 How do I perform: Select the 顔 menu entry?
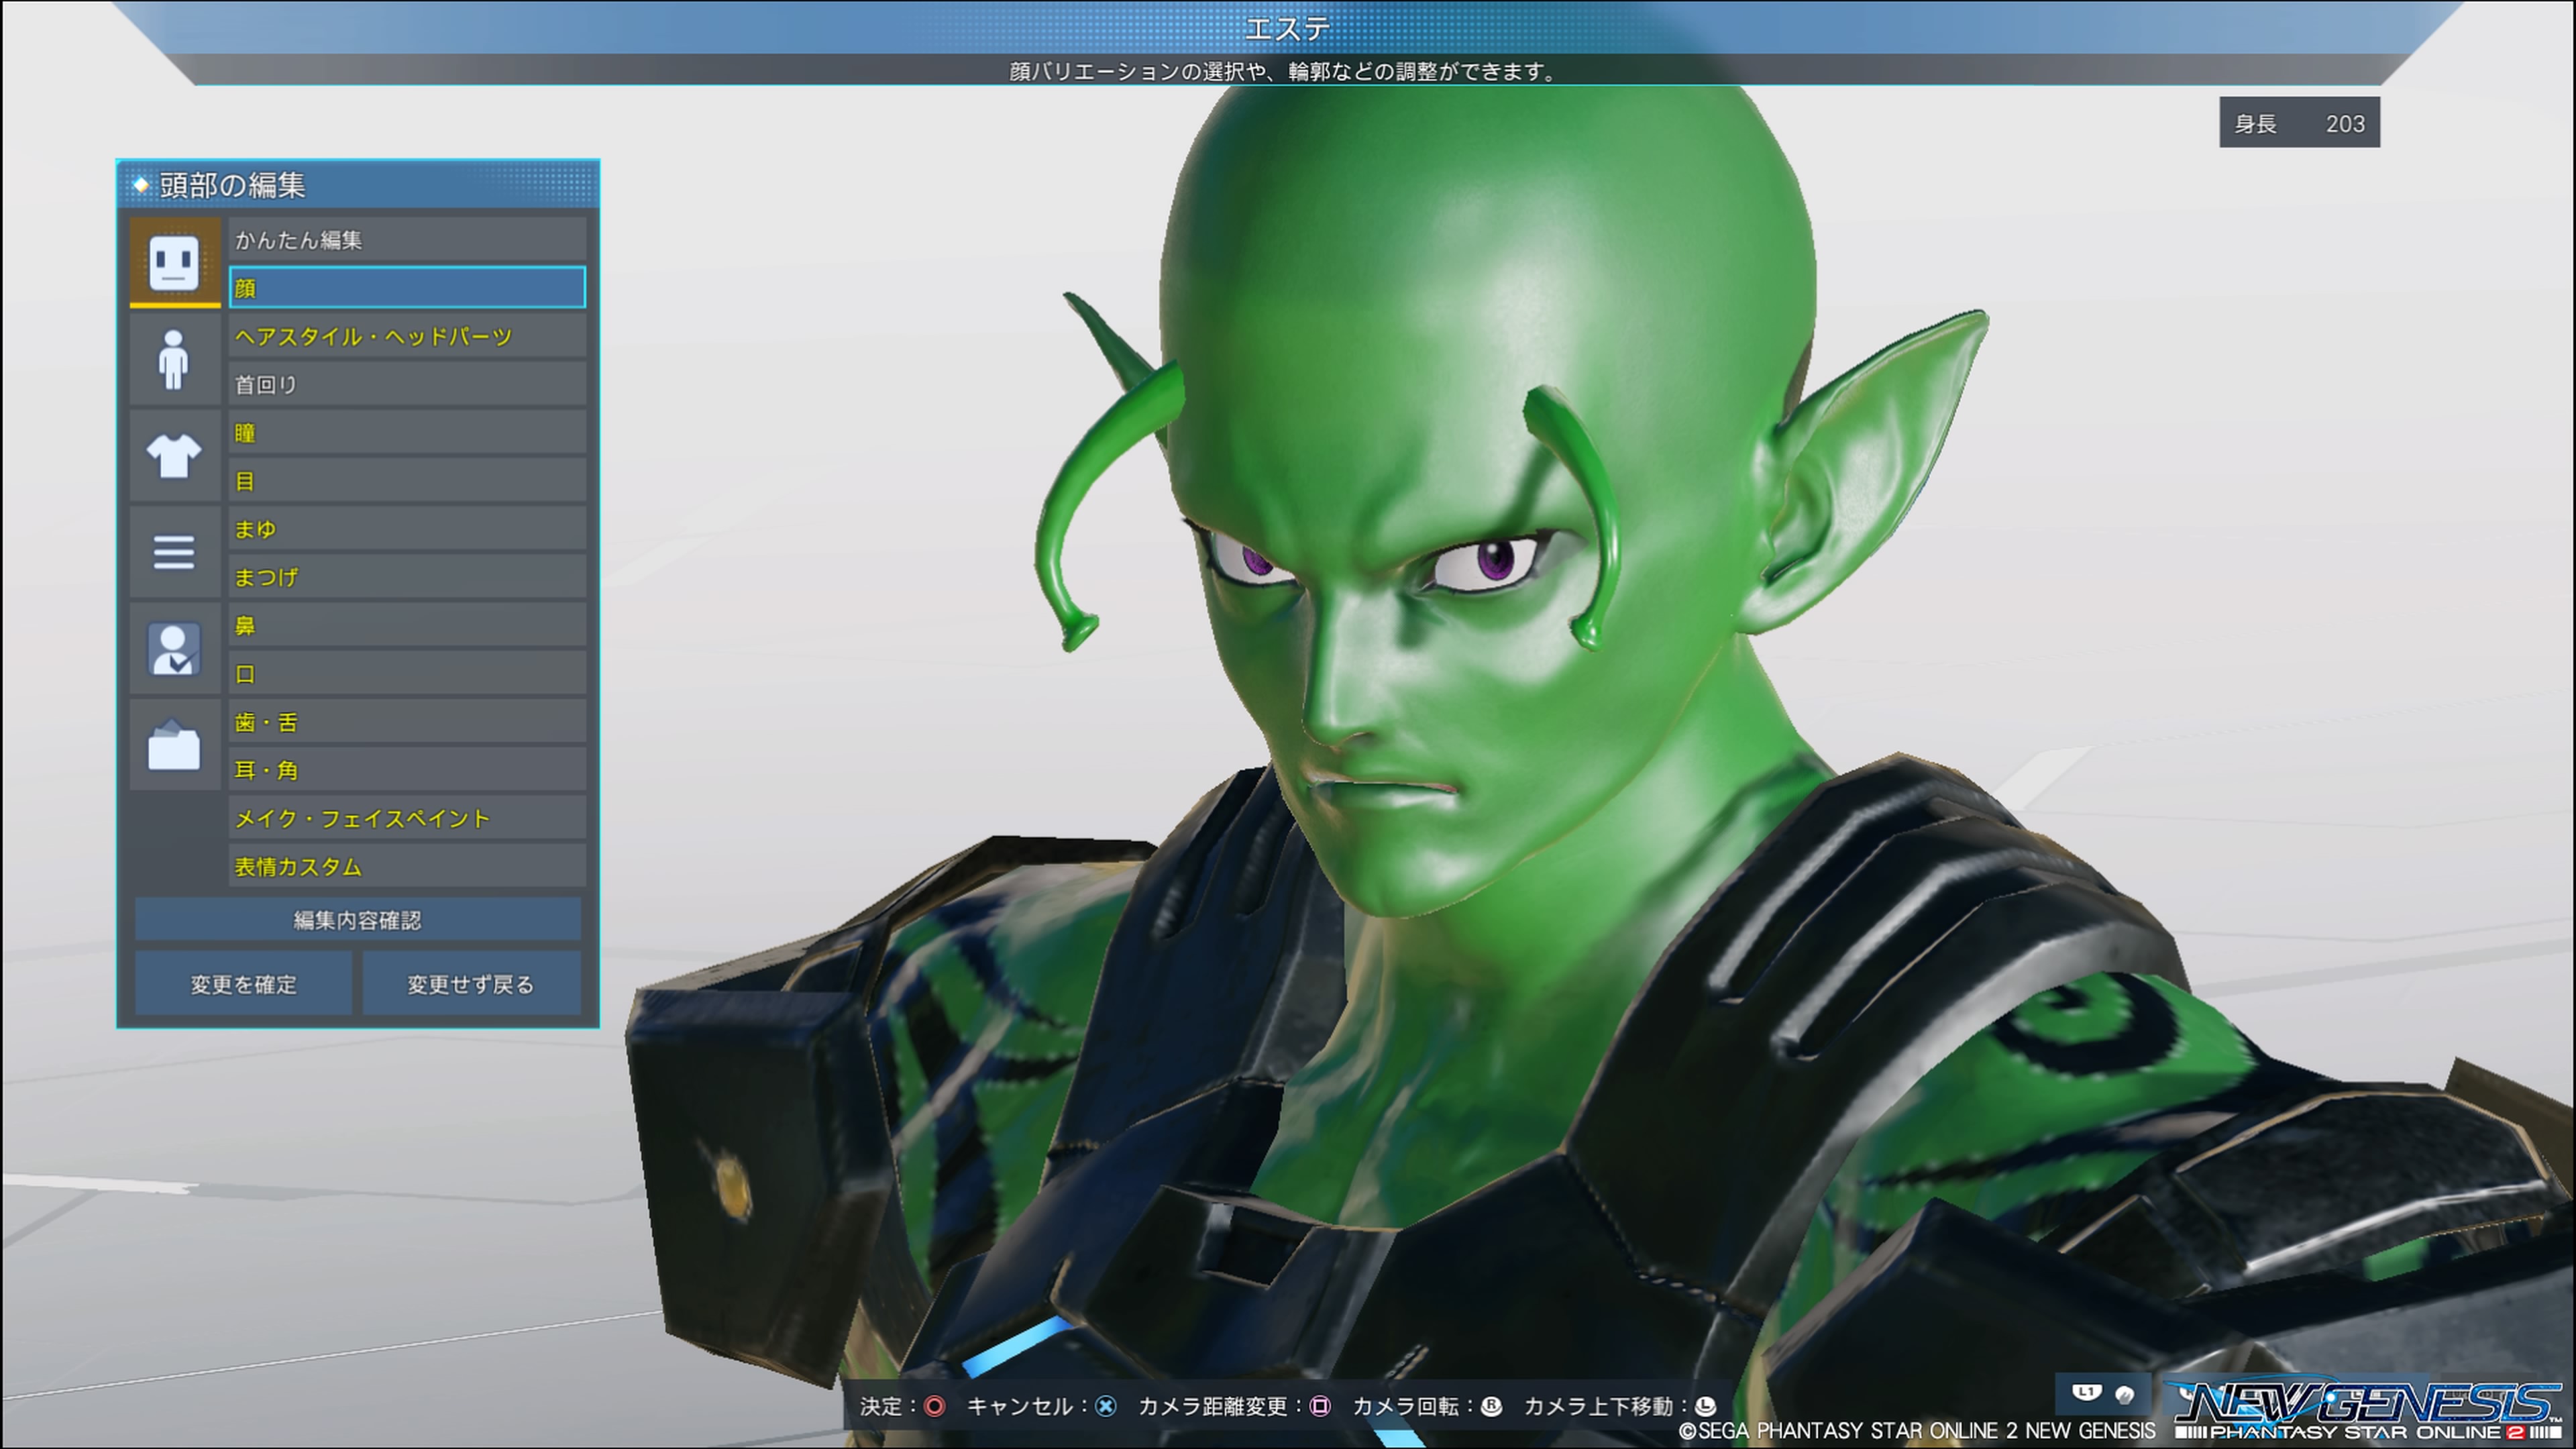coord(407,288)
